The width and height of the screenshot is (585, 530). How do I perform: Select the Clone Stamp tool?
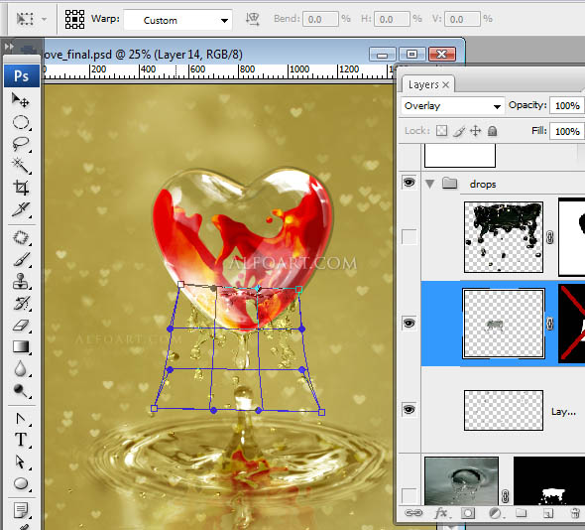pos(21,281)
